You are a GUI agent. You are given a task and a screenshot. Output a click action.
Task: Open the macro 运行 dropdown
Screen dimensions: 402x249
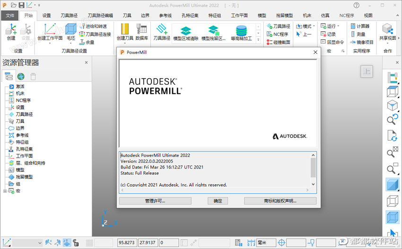coord(330,26)
